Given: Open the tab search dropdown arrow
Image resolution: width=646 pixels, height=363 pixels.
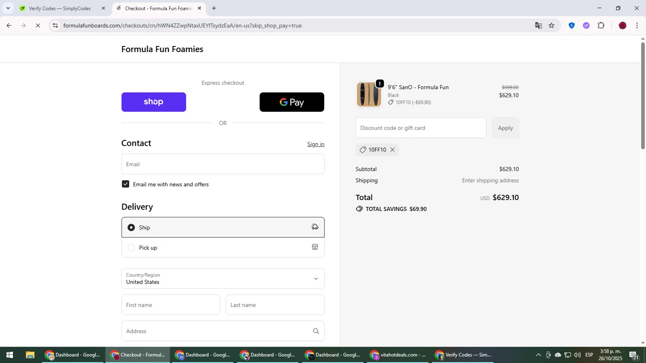Looking at the screenshot, I should click(8, 8).
